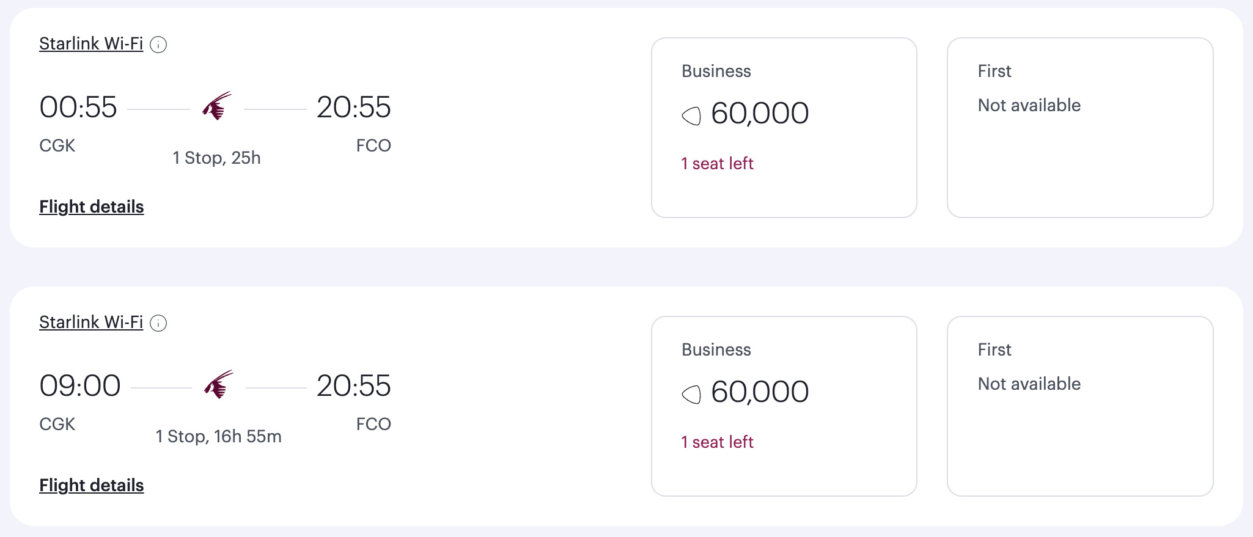Click Qatar Airways logo on 00:55 flight
The height and width of the screenshot is (537, 1253).
click(217, 106)
